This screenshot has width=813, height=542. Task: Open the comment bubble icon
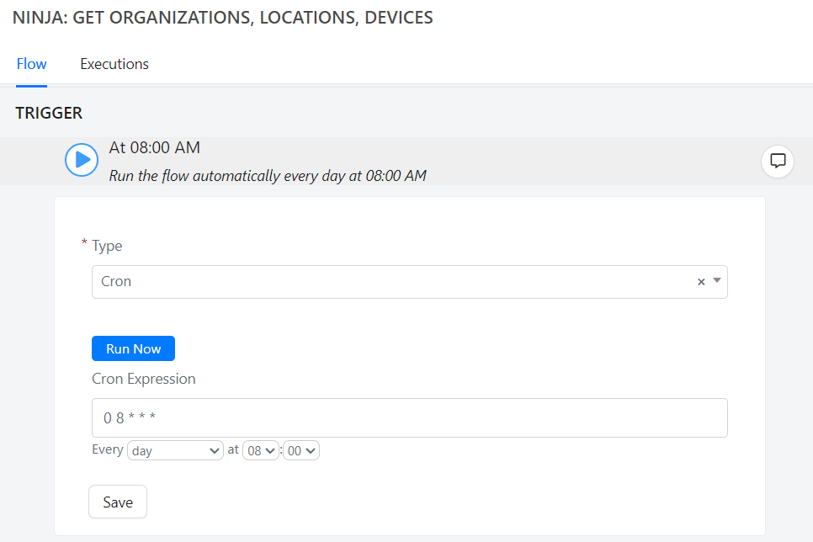(x=777, y=162)
